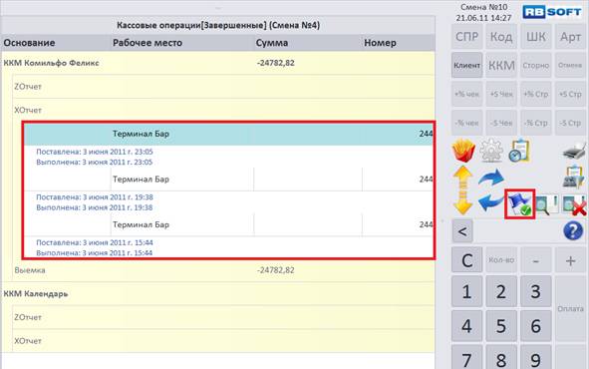Select the ККМ Календарь group row
Viewport: 589px width, 369px height.
(218, 293)
